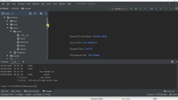Click the terminal command prompt input

36,86
